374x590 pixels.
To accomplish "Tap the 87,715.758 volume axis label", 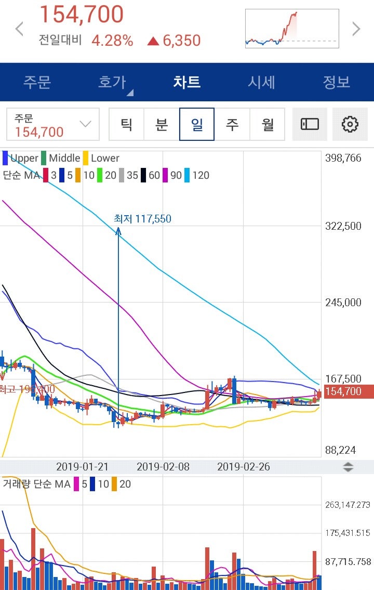I will (x=348, y=562).
